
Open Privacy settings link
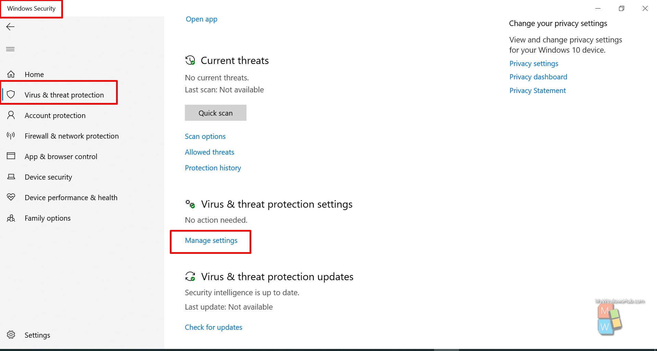(534, 63)
